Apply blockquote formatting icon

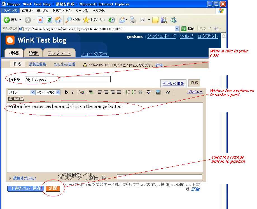tap(140, 92)
